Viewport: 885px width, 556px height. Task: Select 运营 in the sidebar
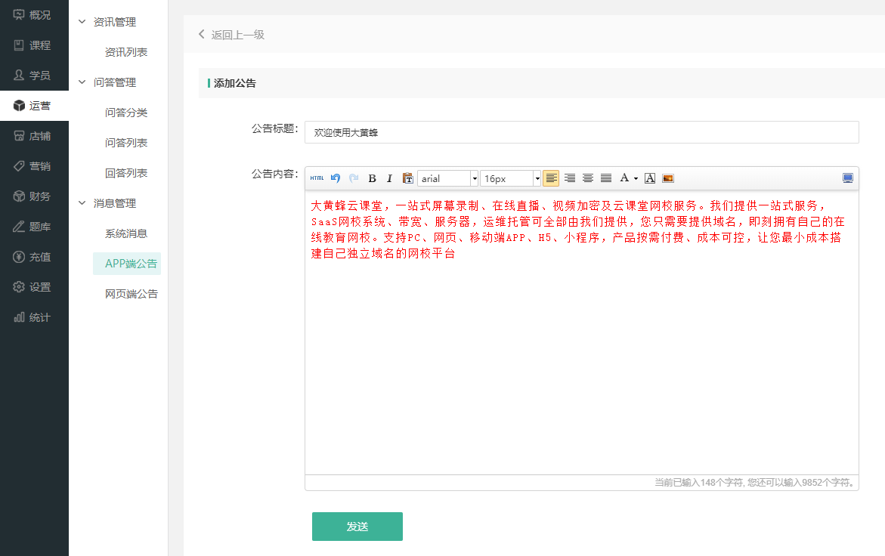point(34,106)
